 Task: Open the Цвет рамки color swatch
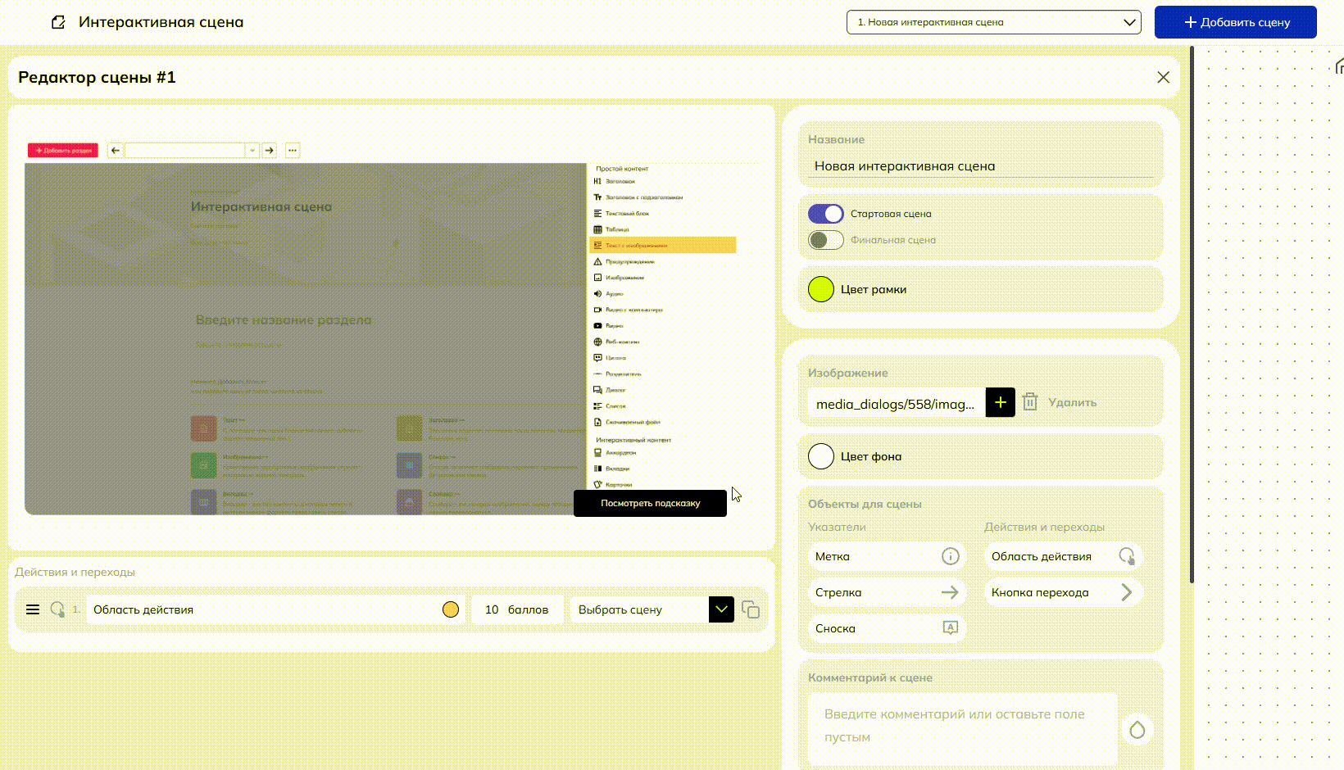tap(821, 289)
